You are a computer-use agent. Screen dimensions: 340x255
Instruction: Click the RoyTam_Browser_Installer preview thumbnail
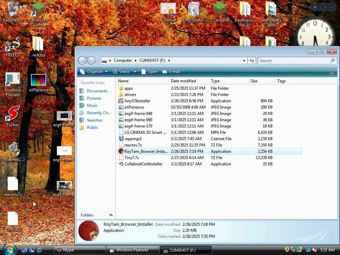click(x=89, y=231)
